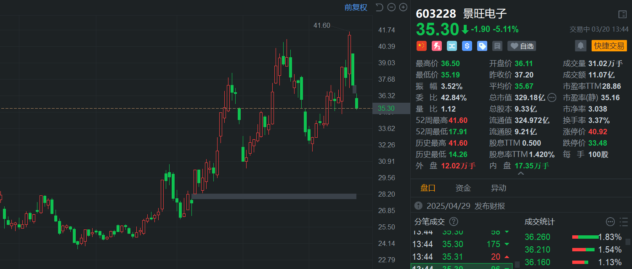Click the 成交统计 scrollbar thumb

tap(628, 241)
